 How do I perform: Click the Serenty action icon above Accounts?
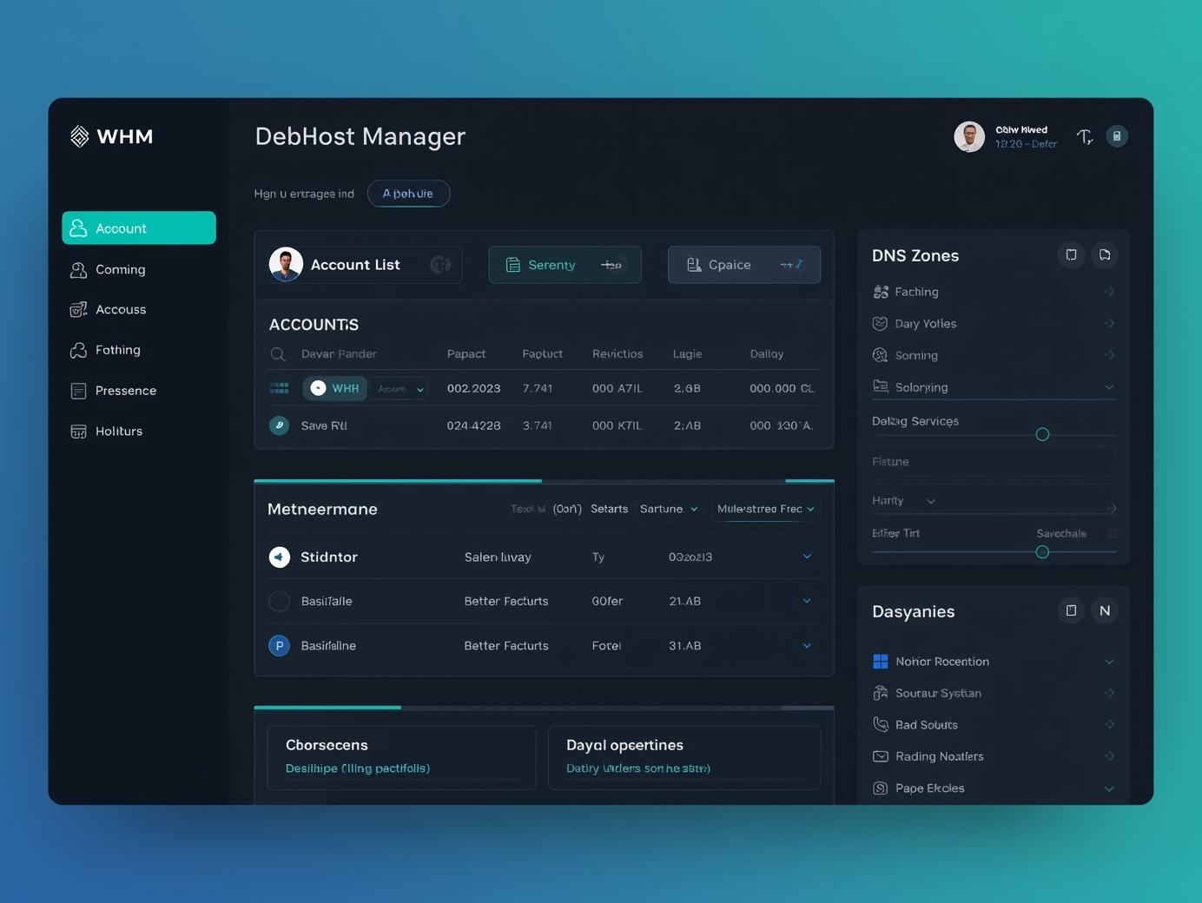point(512,265)
